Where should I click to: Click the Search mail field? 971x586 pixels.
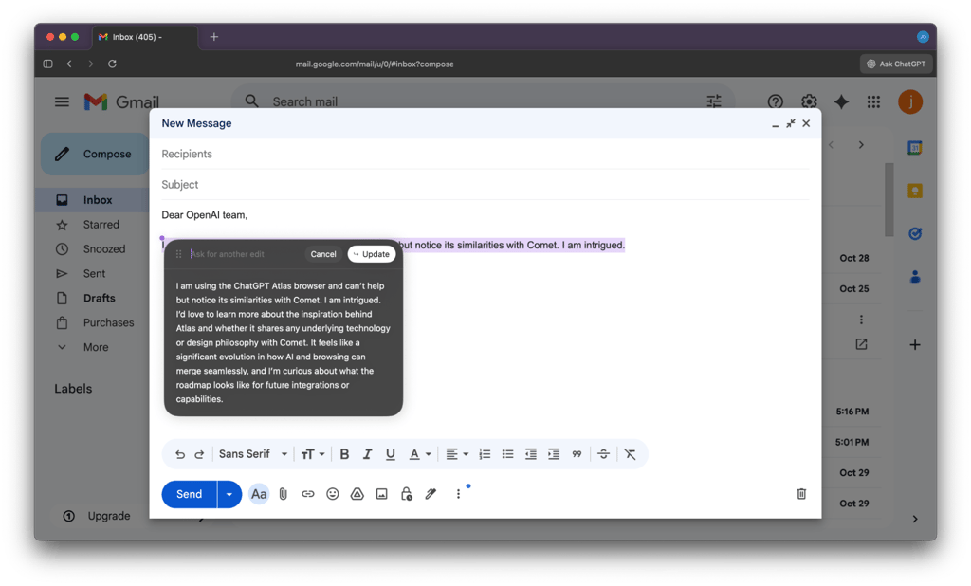point(483,101)
